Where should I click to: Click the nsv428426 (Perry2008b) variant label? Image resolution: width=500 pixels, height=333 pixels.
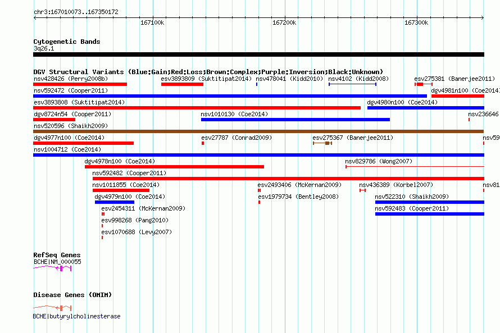pos(71,79)
